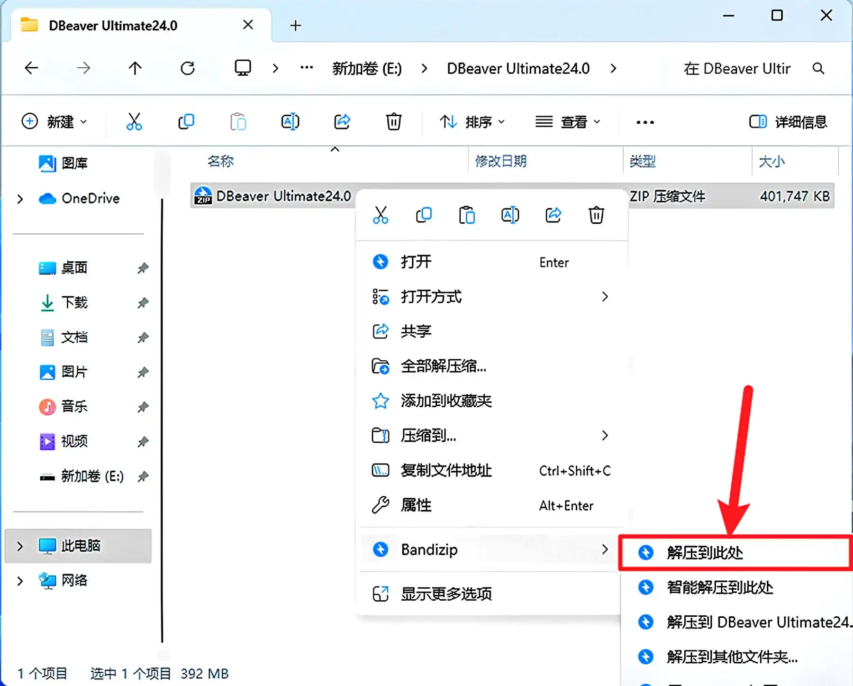Click the Cut scissors icon in the Explorer toolbar

point(134,122)
